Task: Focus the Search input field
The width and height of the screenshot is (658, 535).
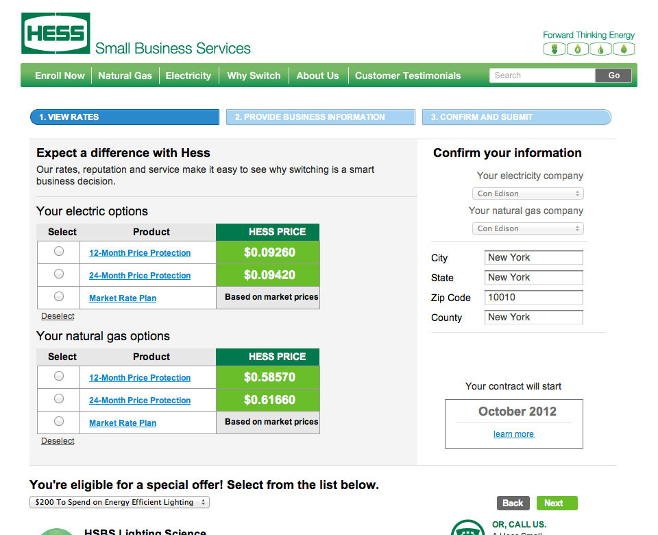Action: 542,75
